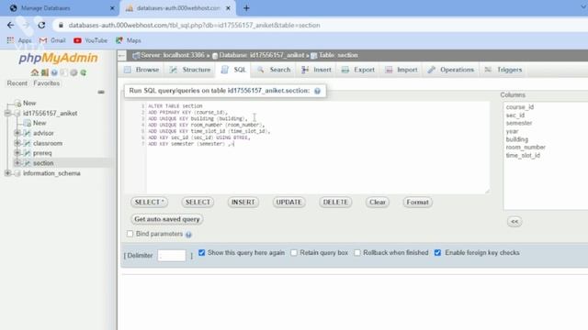
Task: Click help icon next to Run SQL query
Action: 317,91
